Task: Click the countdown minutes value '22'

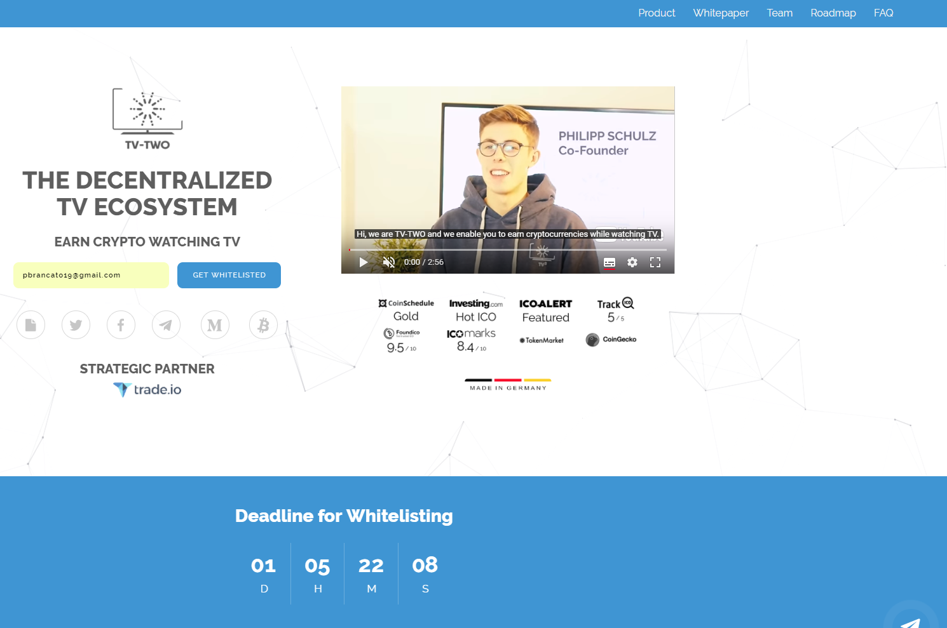Action: pos(371,565)
